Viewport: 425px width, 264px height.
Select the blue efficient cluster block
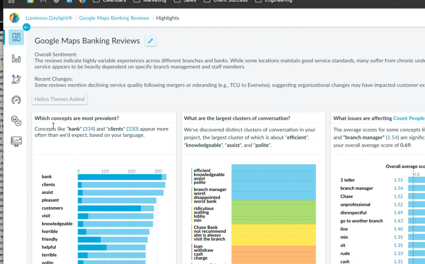[x=273, y=182]
